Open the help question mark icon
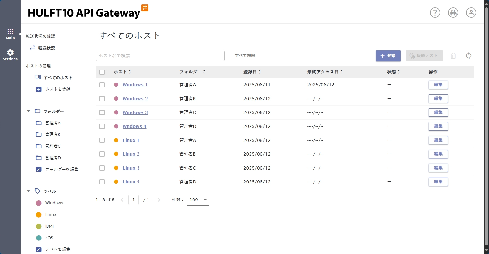 tap(435, 13)
